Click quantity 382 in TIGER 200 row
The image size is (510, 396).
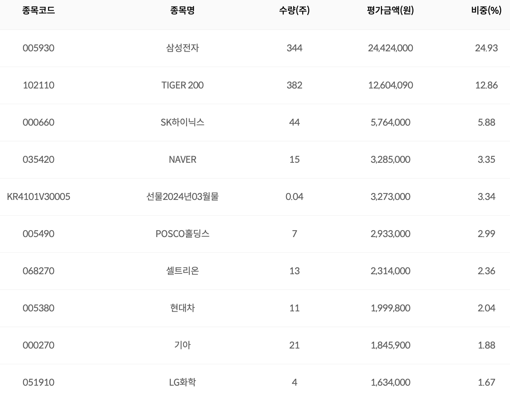click(x=294, y=85)
